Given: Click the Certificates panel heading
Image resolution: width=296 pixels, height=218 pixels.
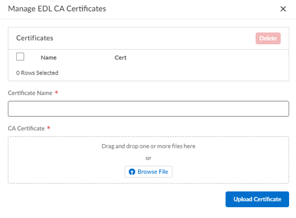Looking at the screenshot, I should pos(35,37).
